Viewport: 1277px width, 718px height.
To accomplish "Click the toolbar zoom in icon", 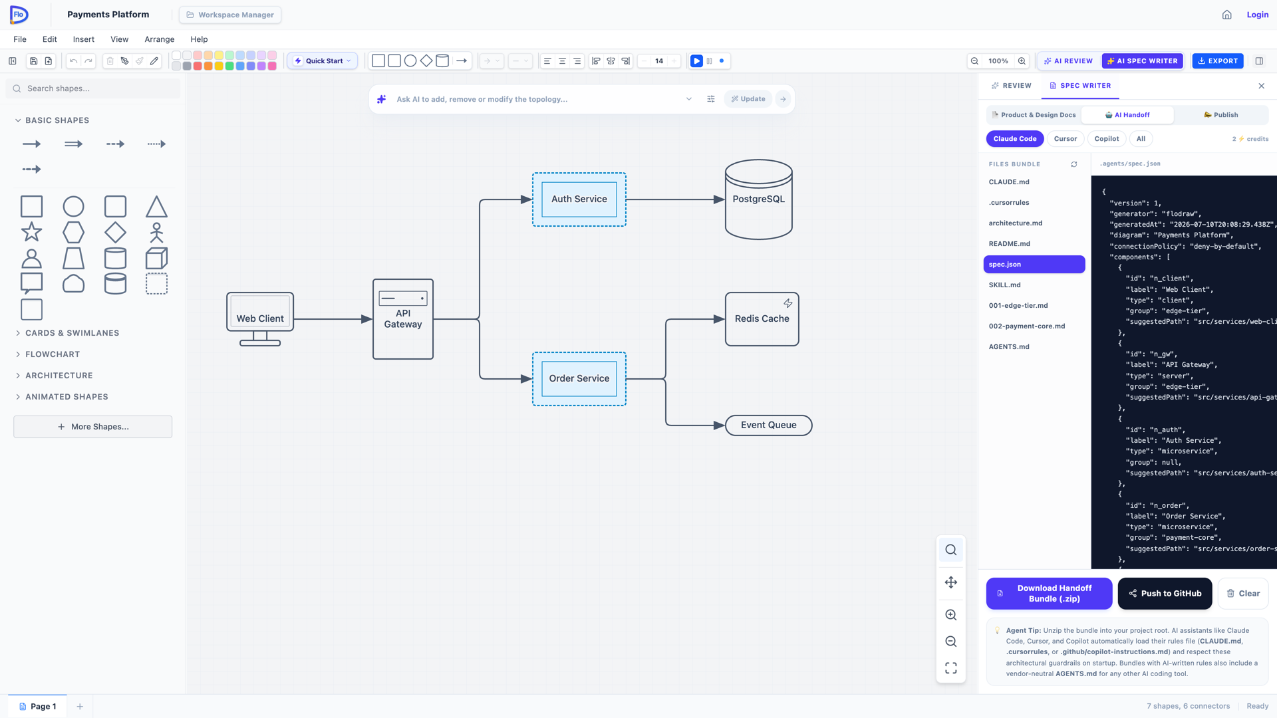I will coord(1022,61).
